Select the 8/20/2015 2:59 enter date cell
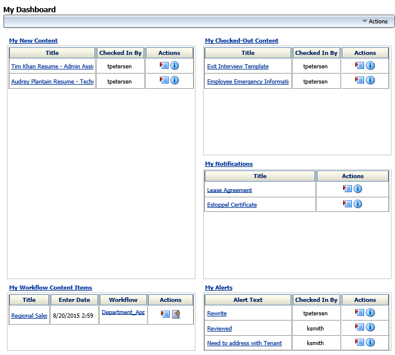 pyautogui.click(x=74, y=315)
